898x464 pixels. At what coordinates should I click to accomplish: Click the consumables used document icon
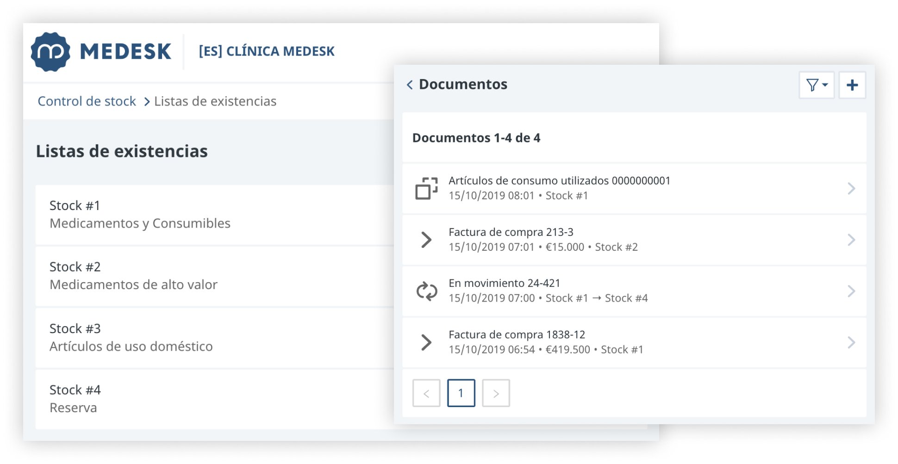coord(426,188)
